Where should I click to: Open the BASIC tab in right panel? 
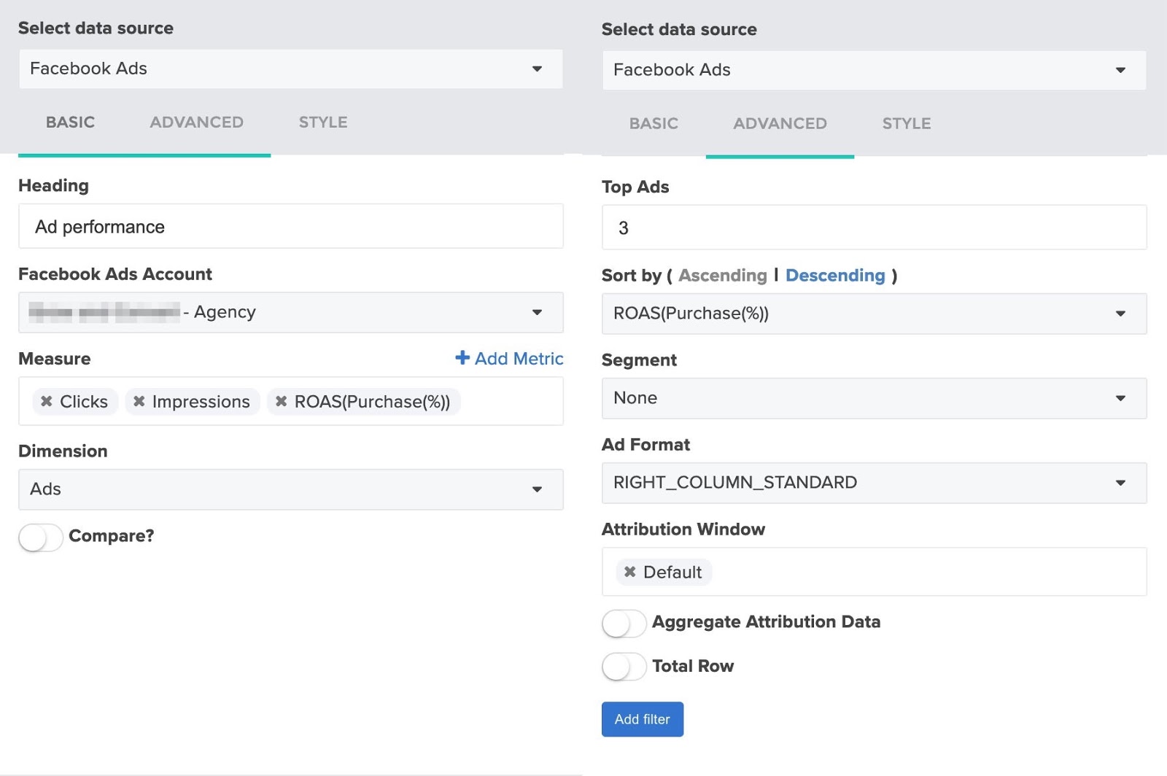pos(654,124)
